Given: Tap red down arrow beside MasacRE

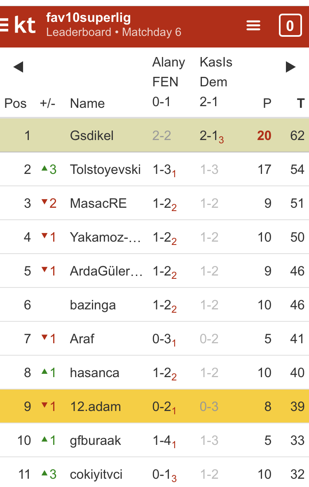Looking at the screenshot, I should [44, 203].
